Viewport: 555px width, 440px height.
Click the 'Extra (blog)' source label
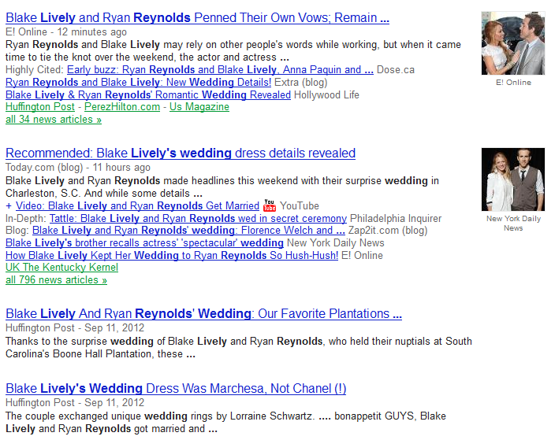point(301,83)
